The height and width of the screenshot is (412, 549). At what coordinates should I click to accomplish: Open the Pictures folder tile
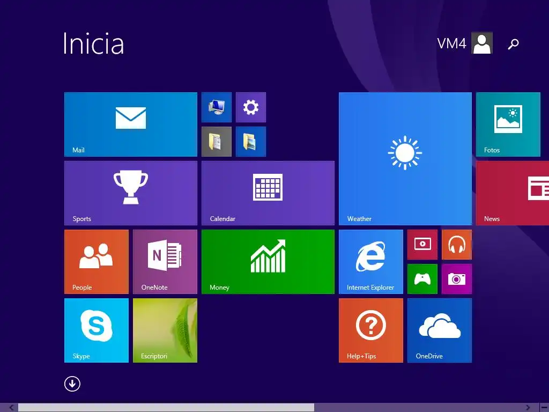[251, 142]
